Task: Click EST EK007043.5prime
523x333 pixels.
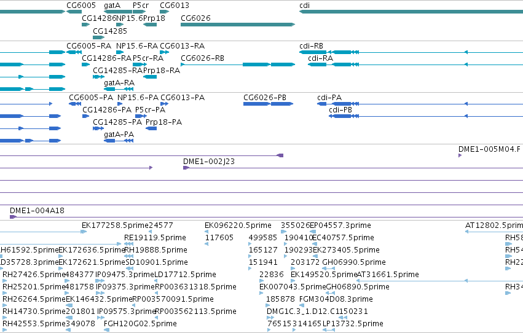Action: (x=293, y=288)
